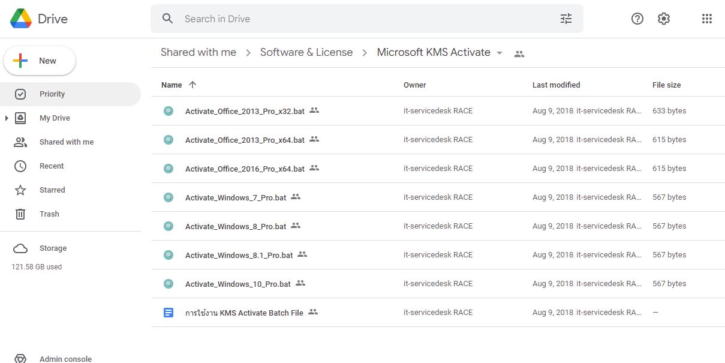Click the Recent clock icon in sidebar
This screenshot has width=725, height=363.
click(x=20, y=166)
